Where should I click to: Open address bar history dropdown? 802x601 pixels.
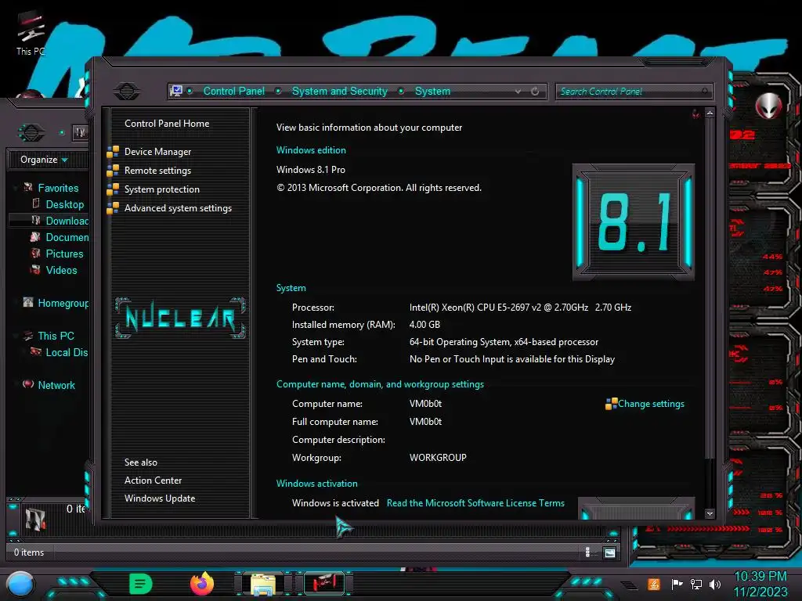pyautogui.click(x=518, y=92)
